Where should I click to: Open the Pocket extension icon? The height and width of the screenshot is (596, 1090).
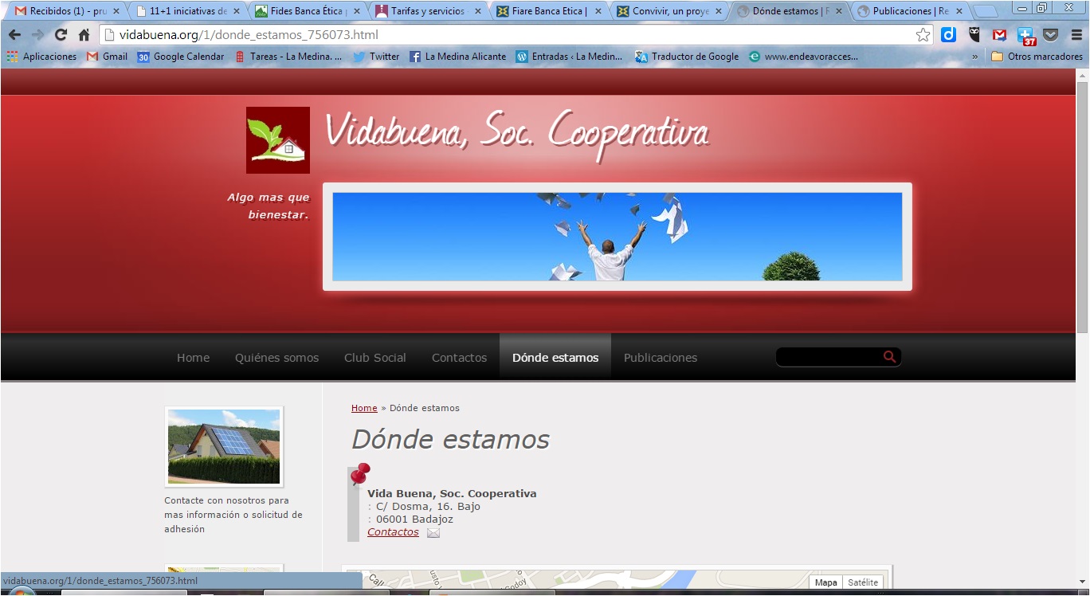(x=1051, y=35)
